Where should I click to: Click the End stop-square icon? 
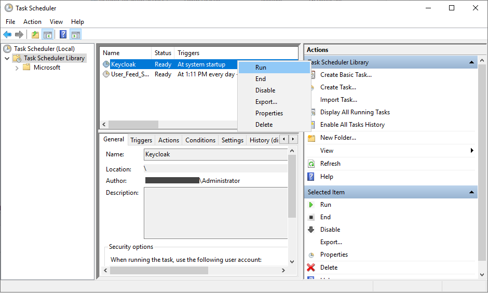311,217
